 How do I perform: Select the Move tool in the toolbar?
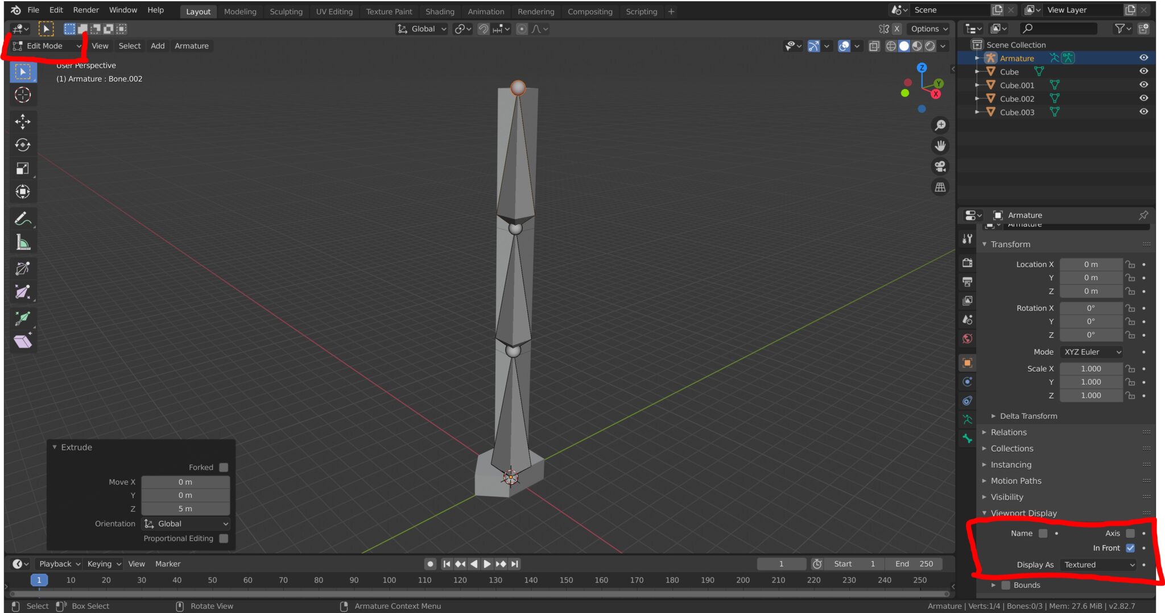23,122
